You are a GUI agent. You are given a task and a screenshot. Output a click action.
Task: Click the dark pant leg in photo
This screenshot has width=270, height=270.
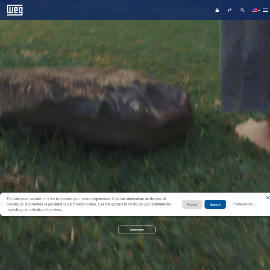pos(245,66)
